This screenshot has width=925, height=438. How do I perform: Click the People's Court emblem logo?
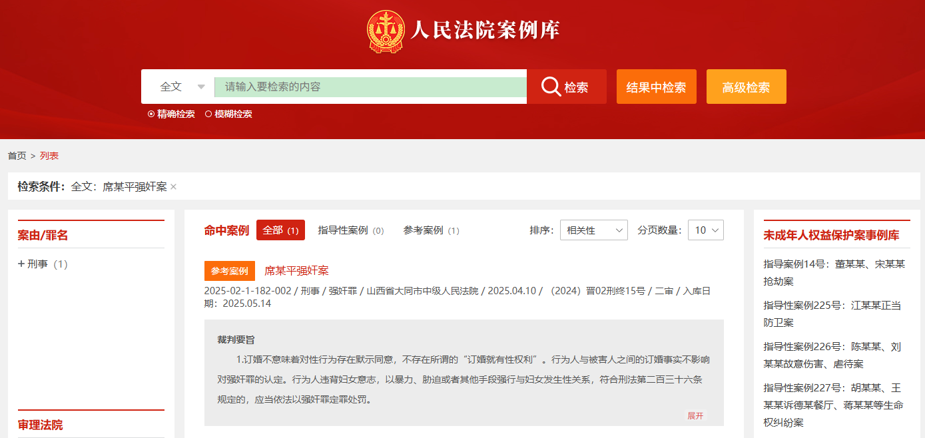coord(386,31)
